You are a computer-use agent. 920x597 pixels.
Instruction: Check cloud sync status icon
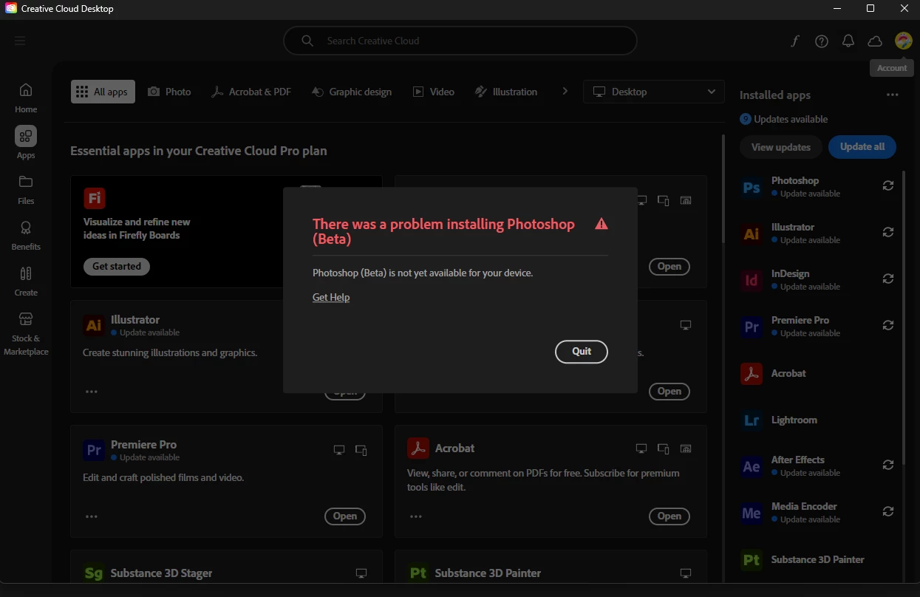875,41
